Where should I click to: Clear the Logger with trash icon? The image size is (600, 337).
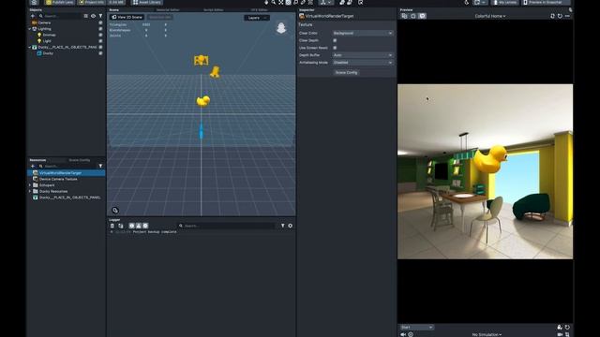pos(112,226)
